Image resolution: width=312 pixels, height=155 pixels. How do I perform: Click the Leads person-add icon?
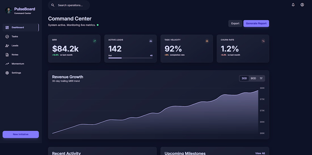(x=7, y=46)
